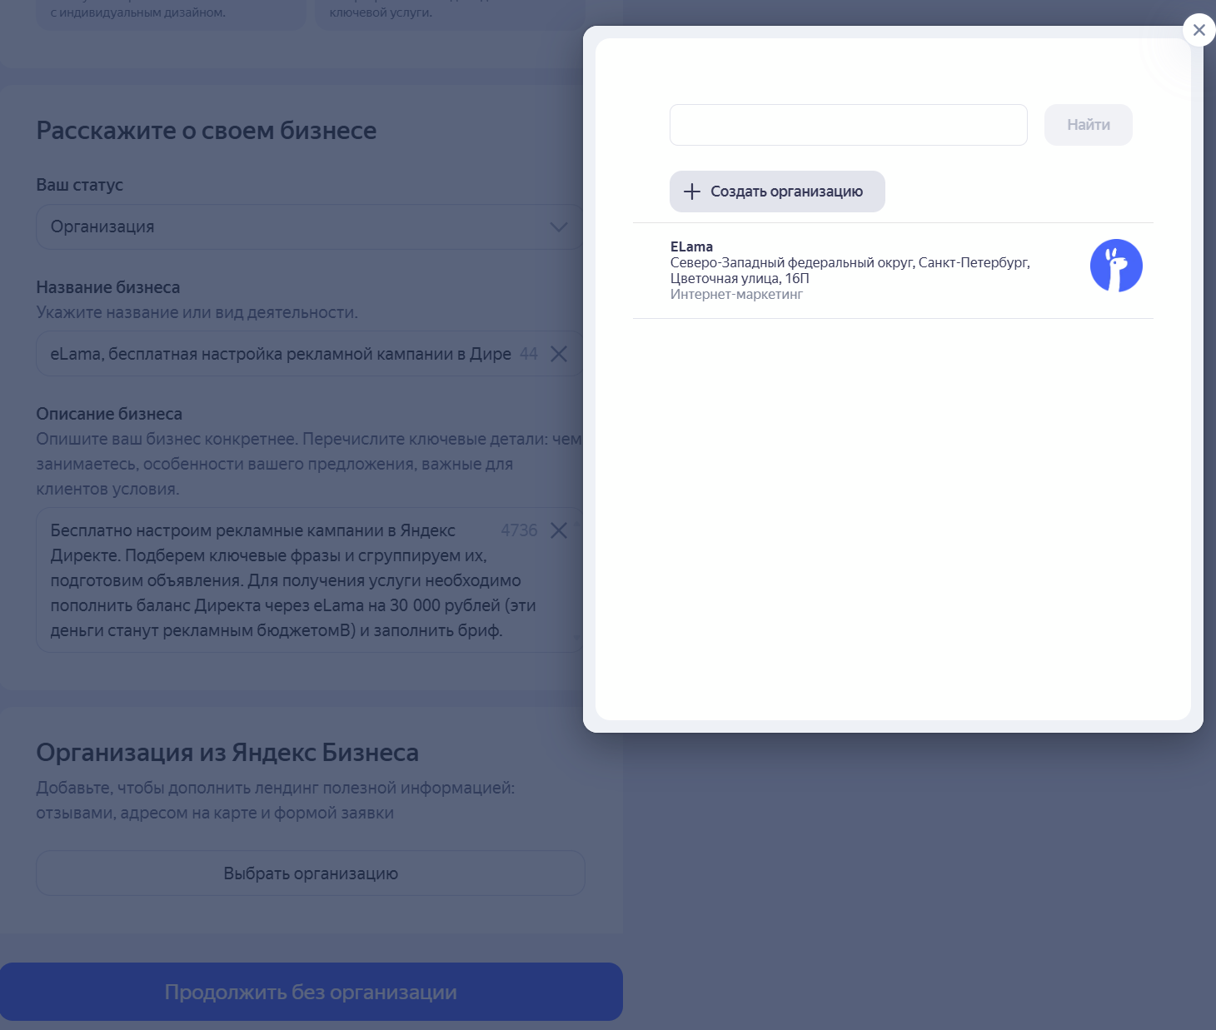
Task: Select the ELama organization entry
Action: pyautogui.click(x=893, y=271)
